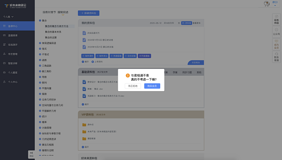Click the user avatar at top right
Image resolution: width=282 pixels, height=160 pixels.
pos(267,3)
